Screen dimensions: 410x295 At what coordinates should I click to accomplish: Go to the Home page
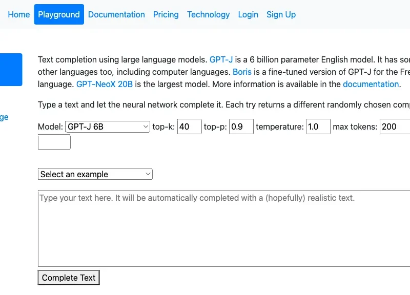(x=19, y=14)
